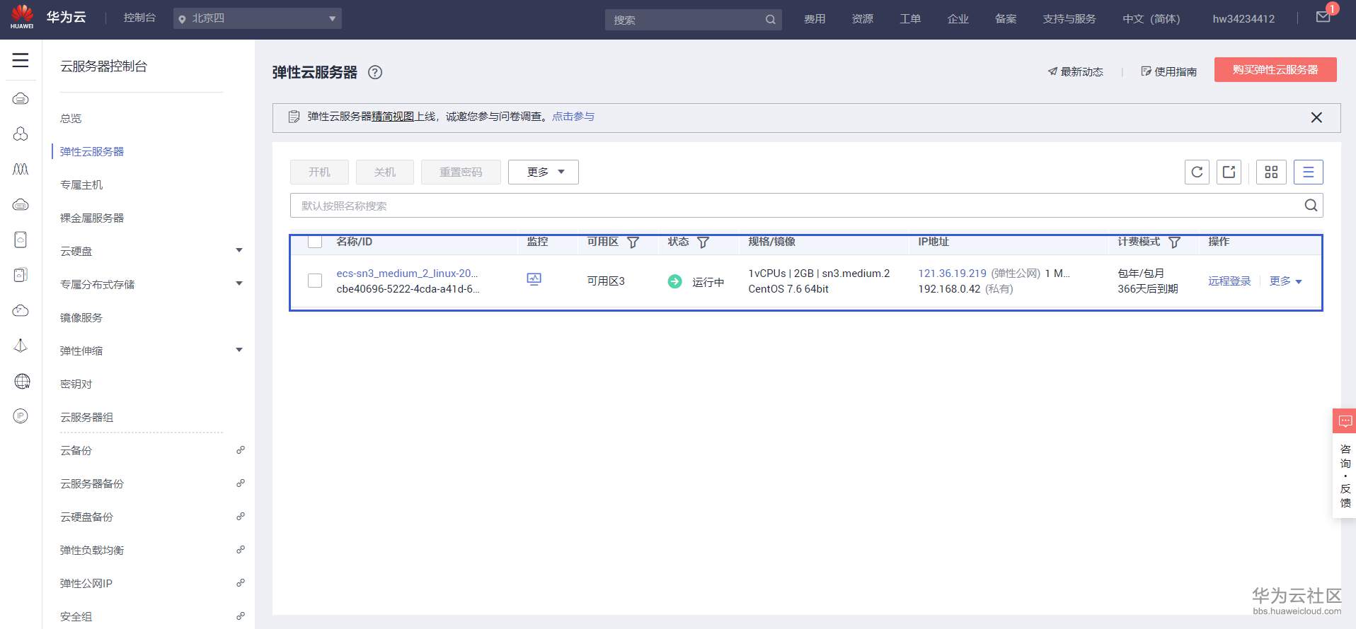The width and height of the screenshot is (1356, 629).
Task: Open the 备案 top menu
Action: coord(1006,19)
